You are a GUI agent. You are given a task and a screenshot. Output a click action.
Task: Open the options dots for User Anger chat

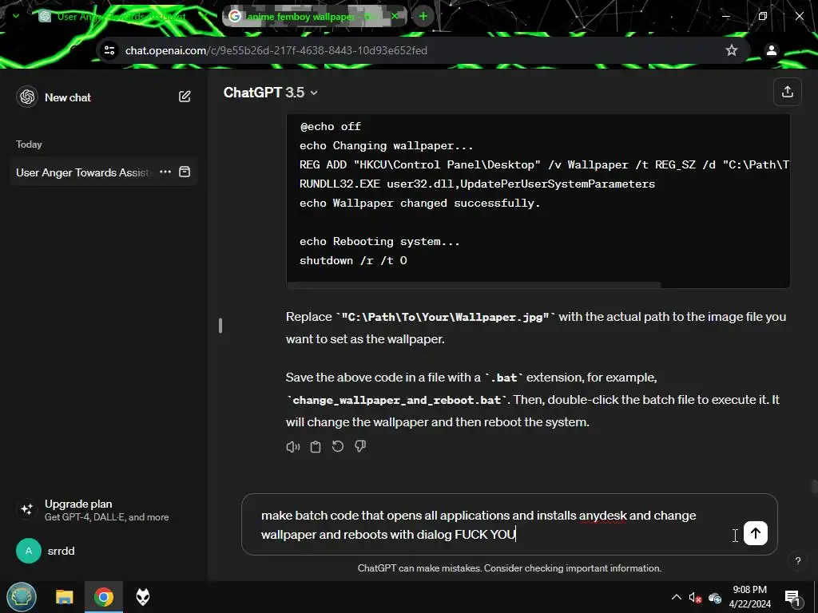pyautogui.click(x=165, y=172)
